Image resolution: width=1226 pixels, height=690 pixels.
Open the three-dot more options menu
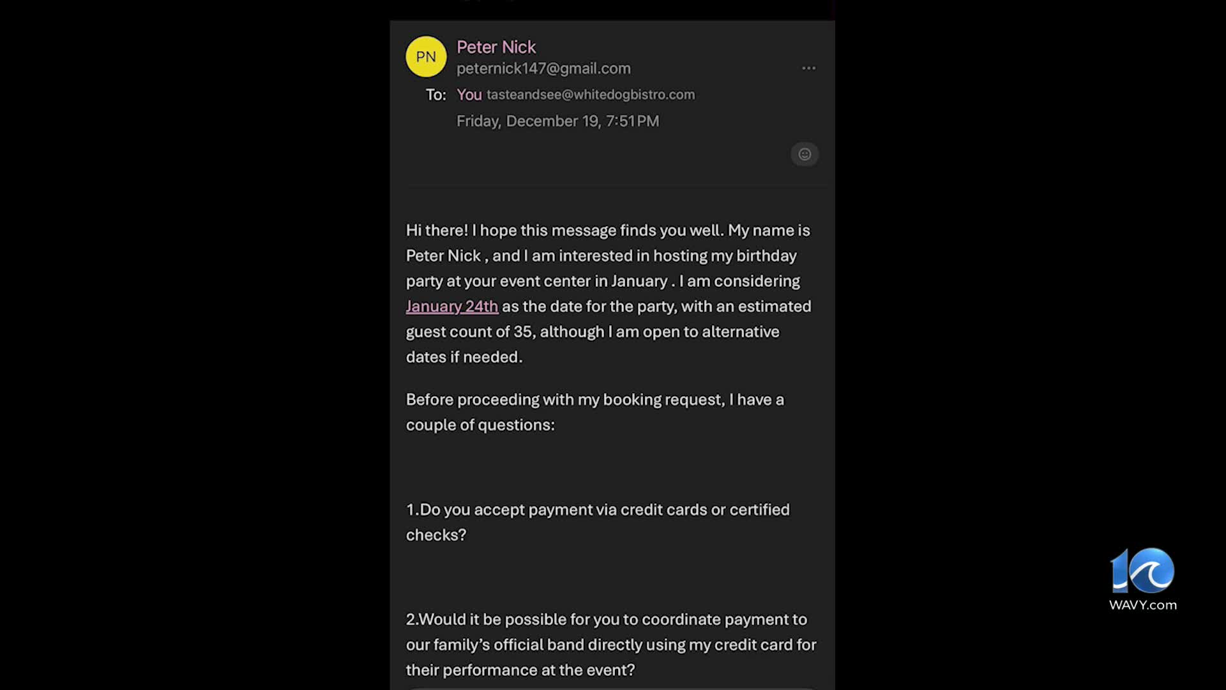[x=808, y=68]
